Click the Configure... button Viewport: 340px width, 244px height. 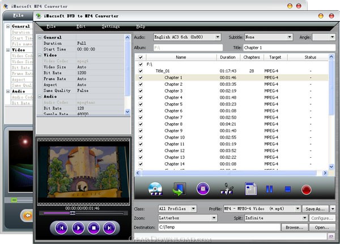322,218
